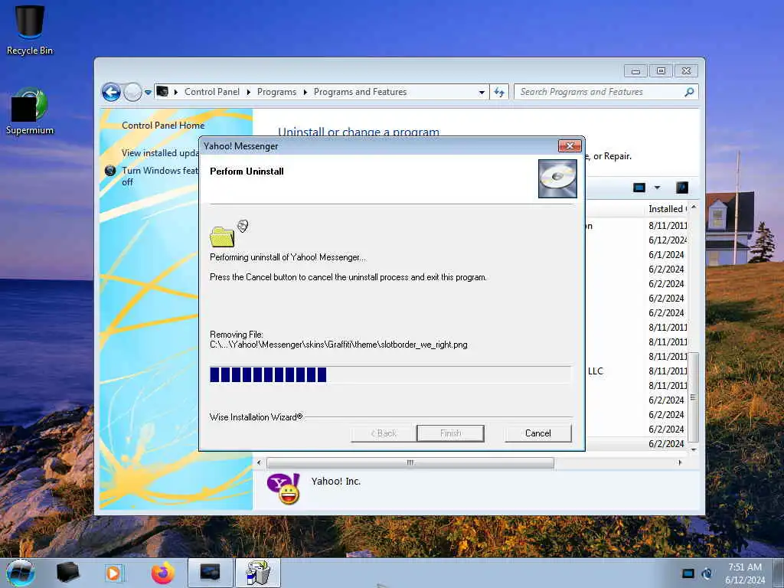Viewport: 784px width, 588px height.
Task: Click the power icon in system tray
Action: coord(707,573)
